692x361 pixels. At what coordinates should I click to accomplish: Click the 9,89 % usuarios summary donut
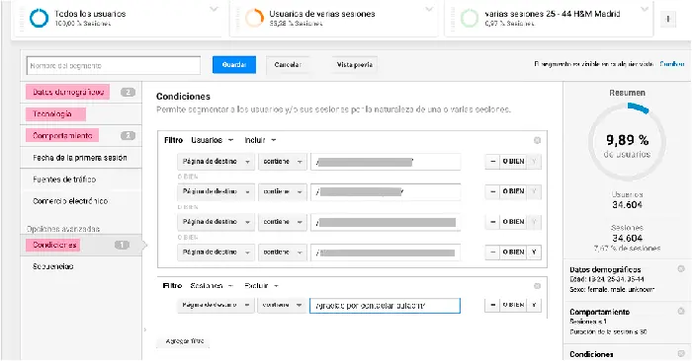tap(627, 142)
